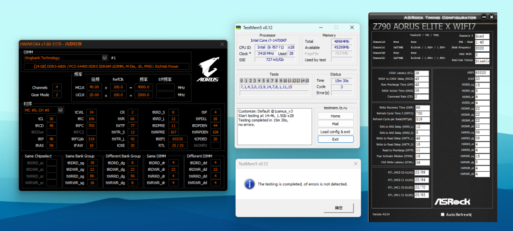
Task: Minimize the ASRock Timing Configurator window
Action: point(484,17)
